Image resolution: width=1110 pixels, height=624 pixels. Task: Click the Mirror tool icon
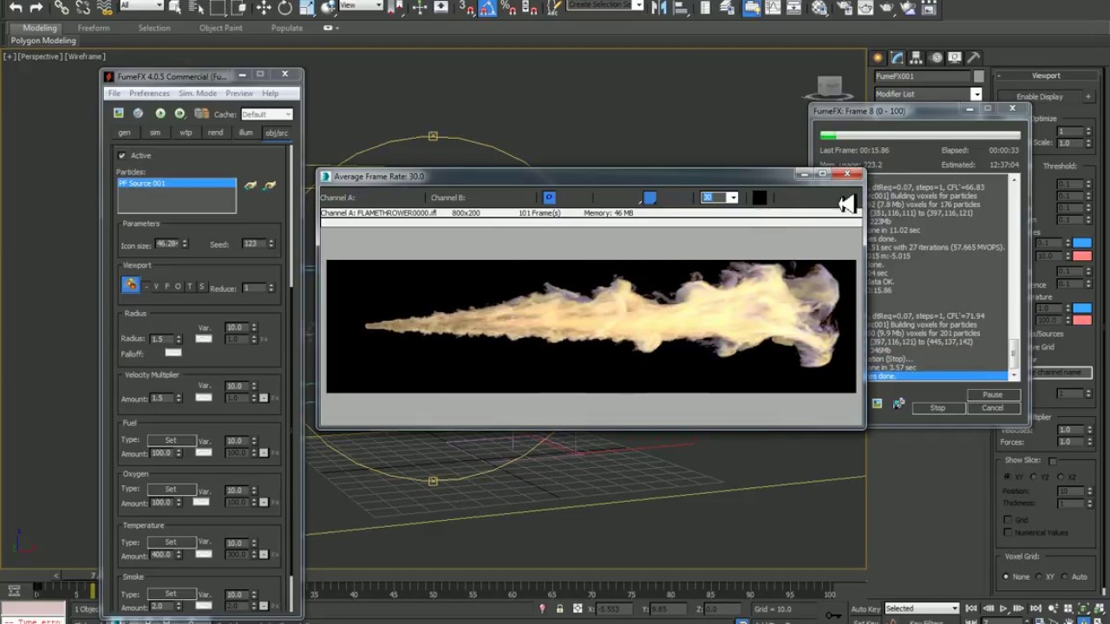pyautogui.click(x=659, y=8)
